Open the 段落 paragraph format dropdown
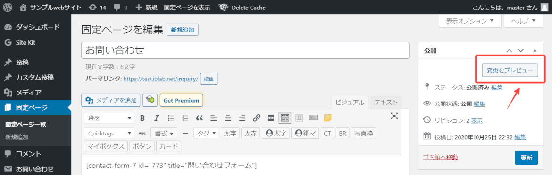The height and width of the screenshot is (175, 552). 109,118
